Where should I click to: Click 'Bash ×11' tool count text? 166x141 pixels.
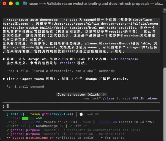point(18,126)
